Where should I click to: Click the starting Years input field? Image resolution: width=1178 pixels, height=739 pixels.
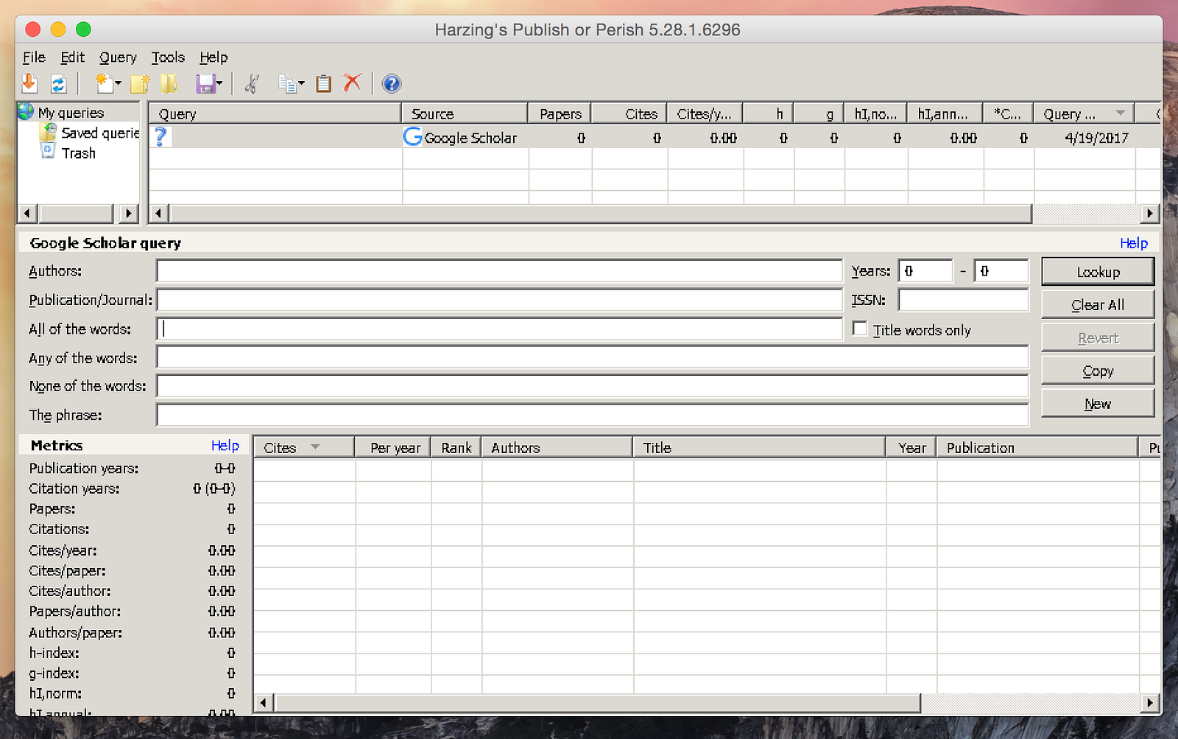pyautogui.click(x=925, y=271)
